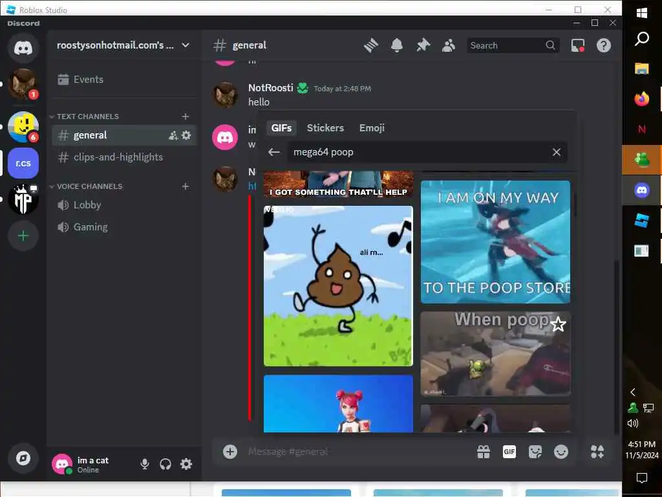Click the GIF picker vertical scrollbar
This screenshot has height=497, width=662.
pos(574,205)
